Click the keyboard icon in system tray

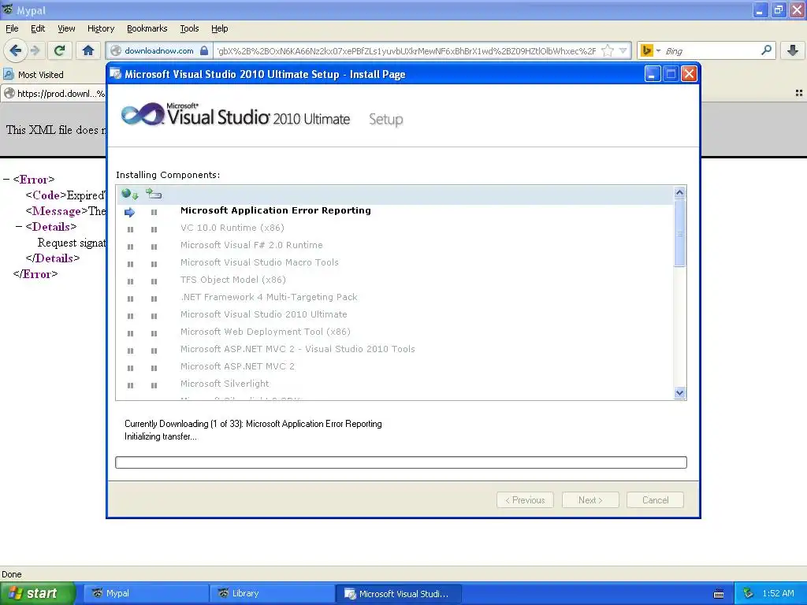(719, 594)
